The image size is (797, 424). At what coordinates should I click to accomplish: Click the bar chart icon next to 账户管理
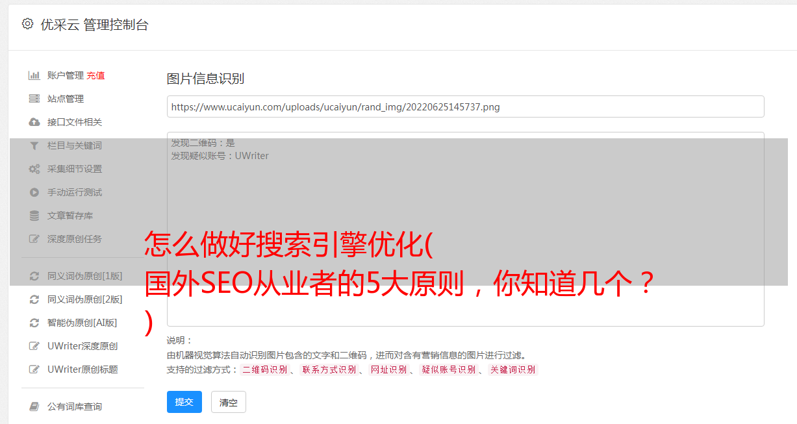point(34,75)
